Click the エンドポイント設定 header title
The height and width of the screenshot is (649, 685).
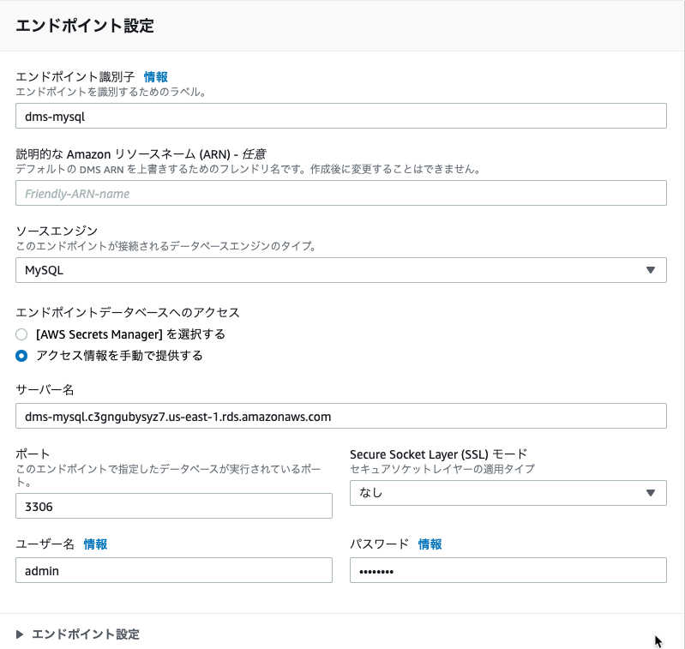85,26
